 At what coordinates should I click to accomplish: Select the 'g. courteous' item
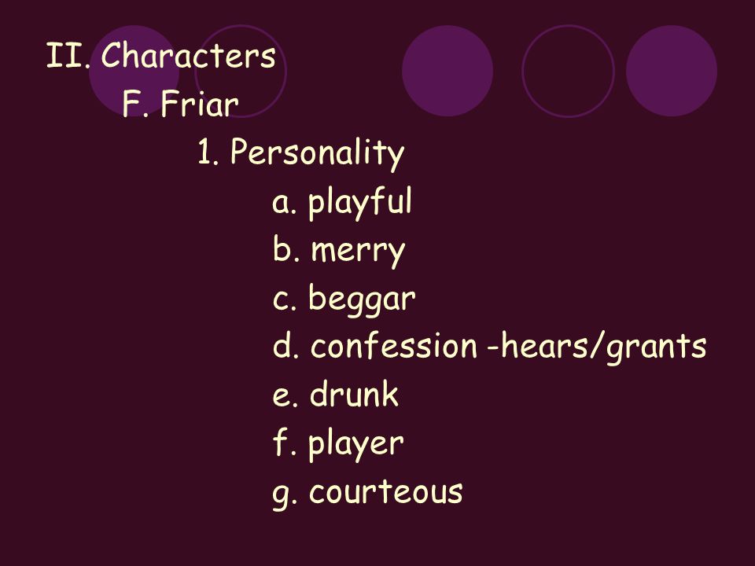(367, 493)
